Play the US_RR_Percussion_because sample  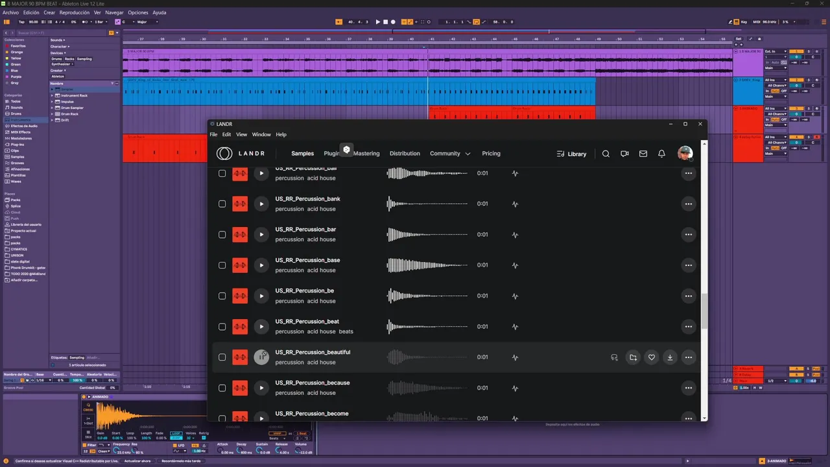(x=261, y=388)
